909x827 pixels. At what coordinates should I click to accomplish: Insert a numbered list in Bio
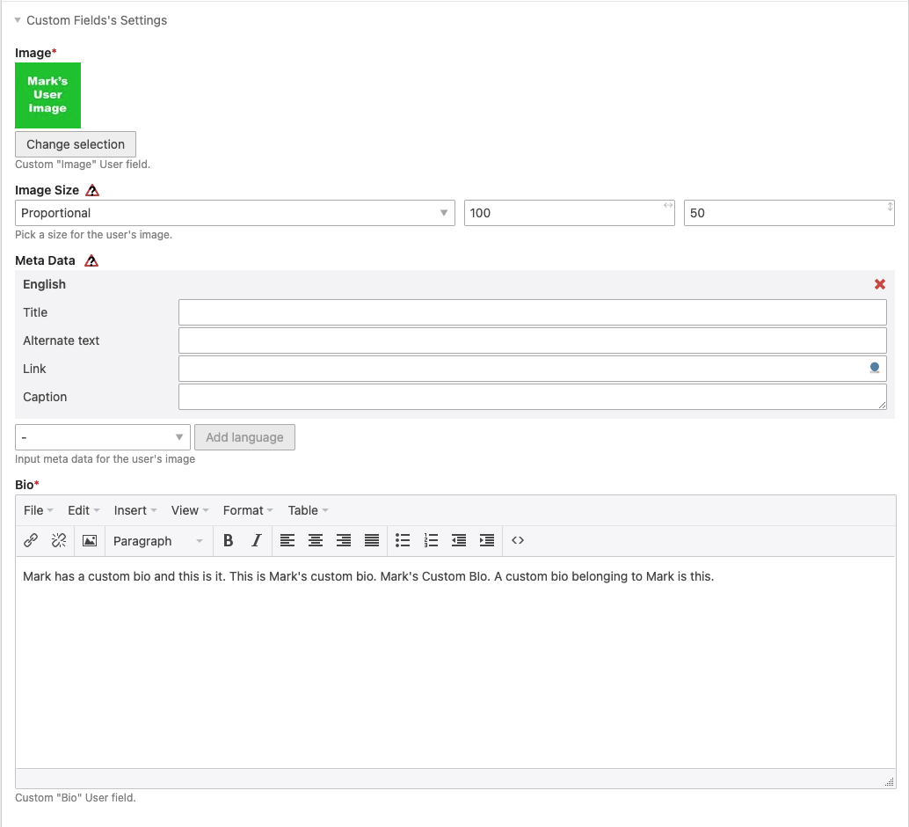pyautogui.click(x=431, y=541)
